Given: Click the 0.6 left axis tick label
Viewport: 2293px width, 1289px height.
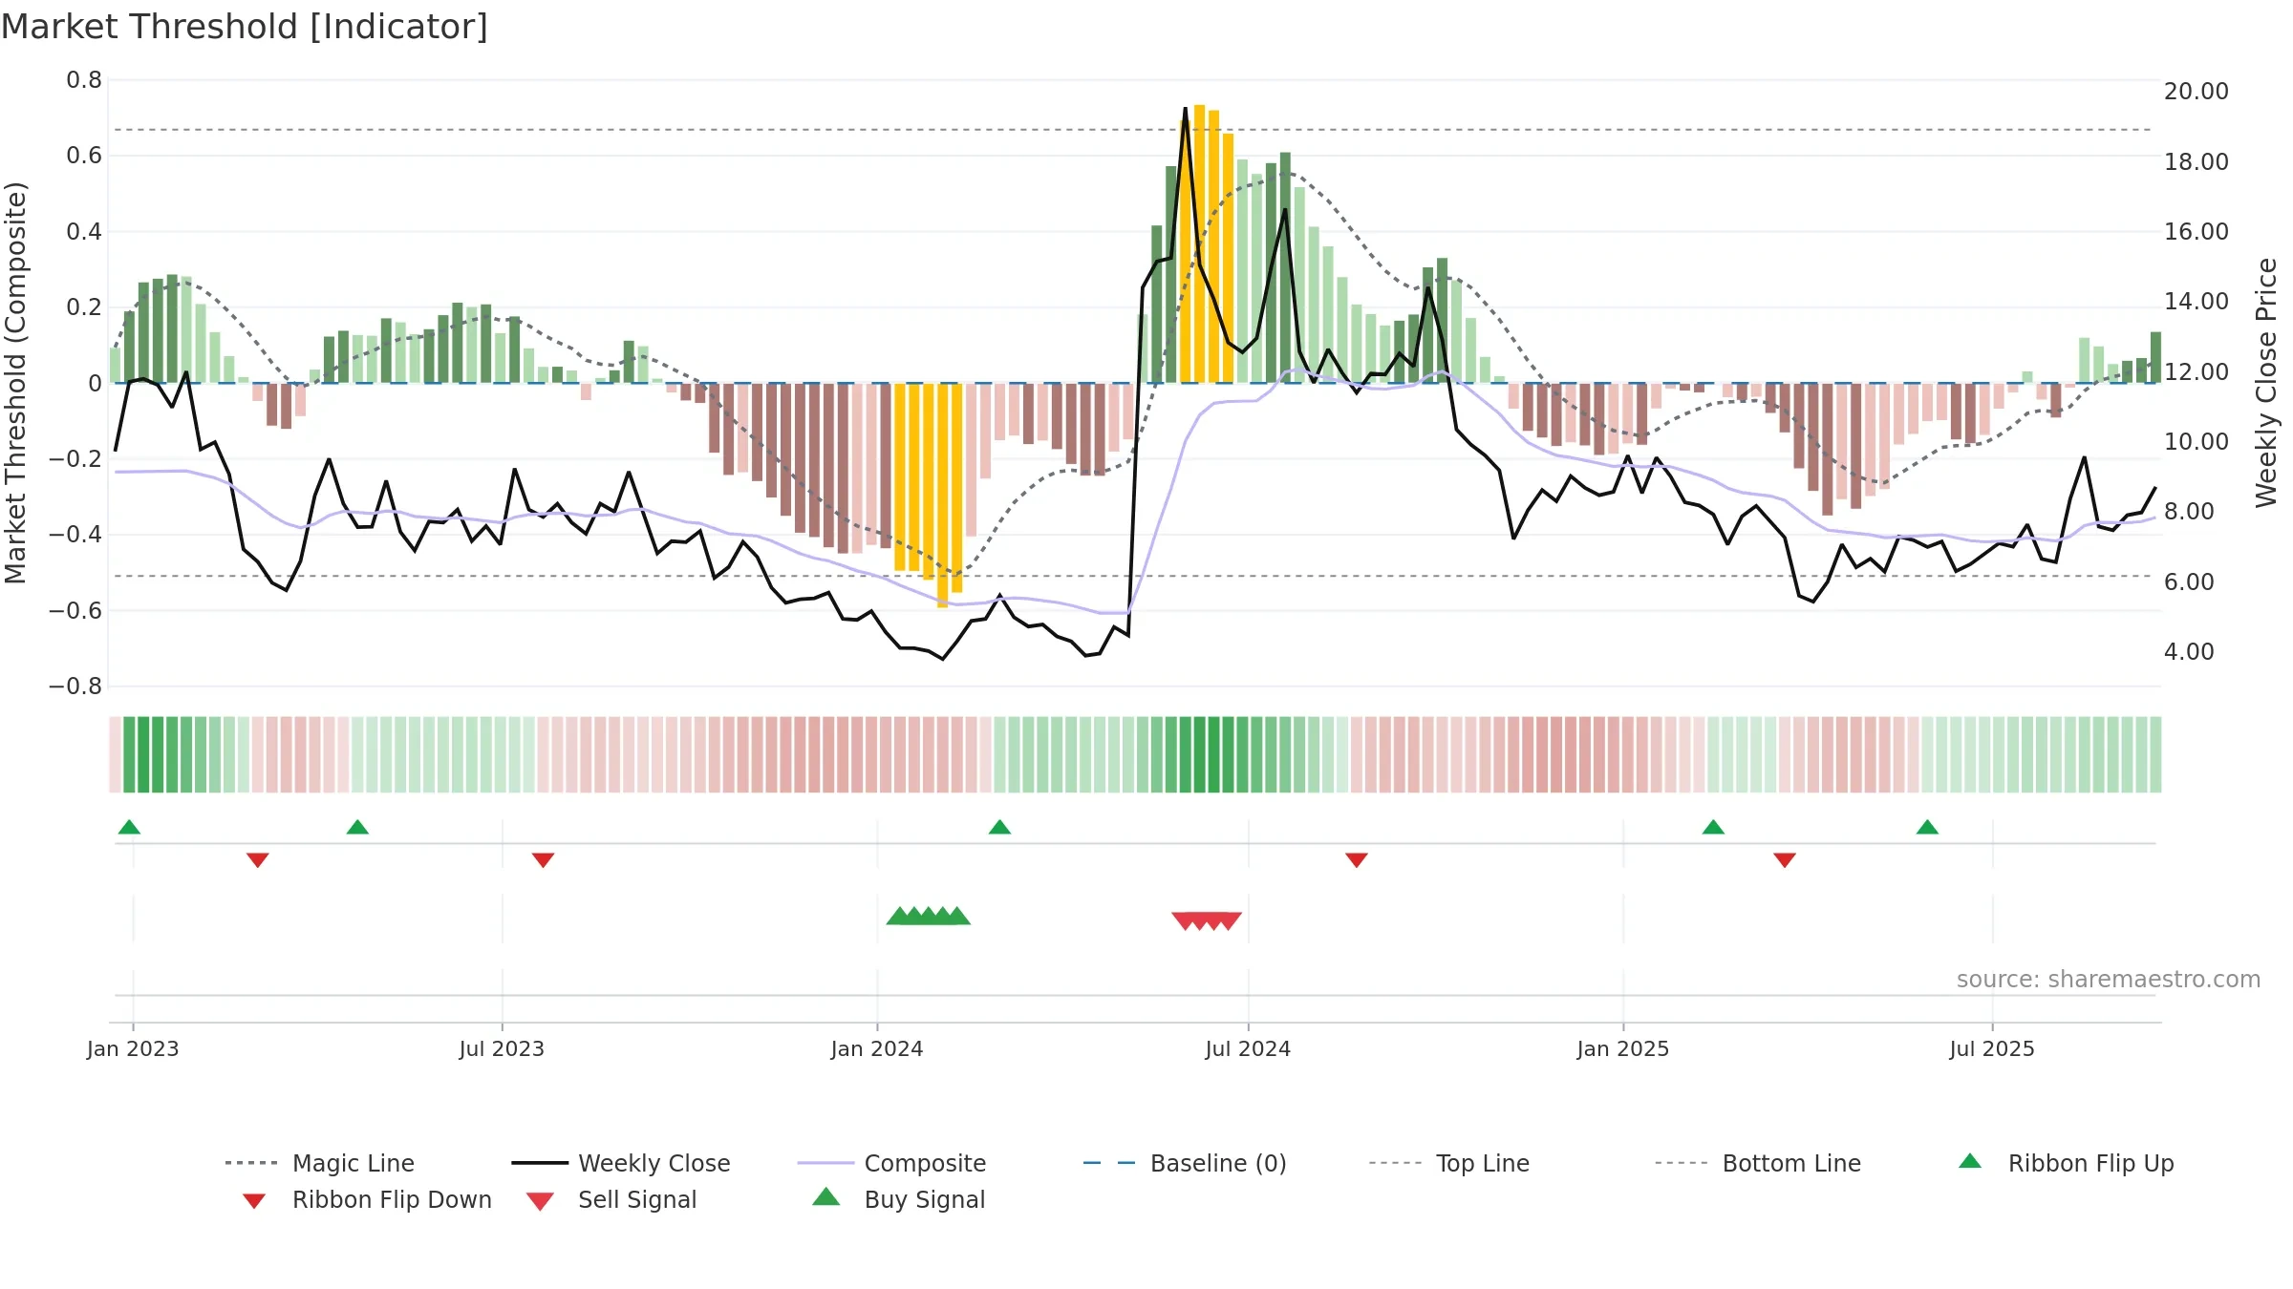Looking at the screenshot, I should [x=84, y=156].
